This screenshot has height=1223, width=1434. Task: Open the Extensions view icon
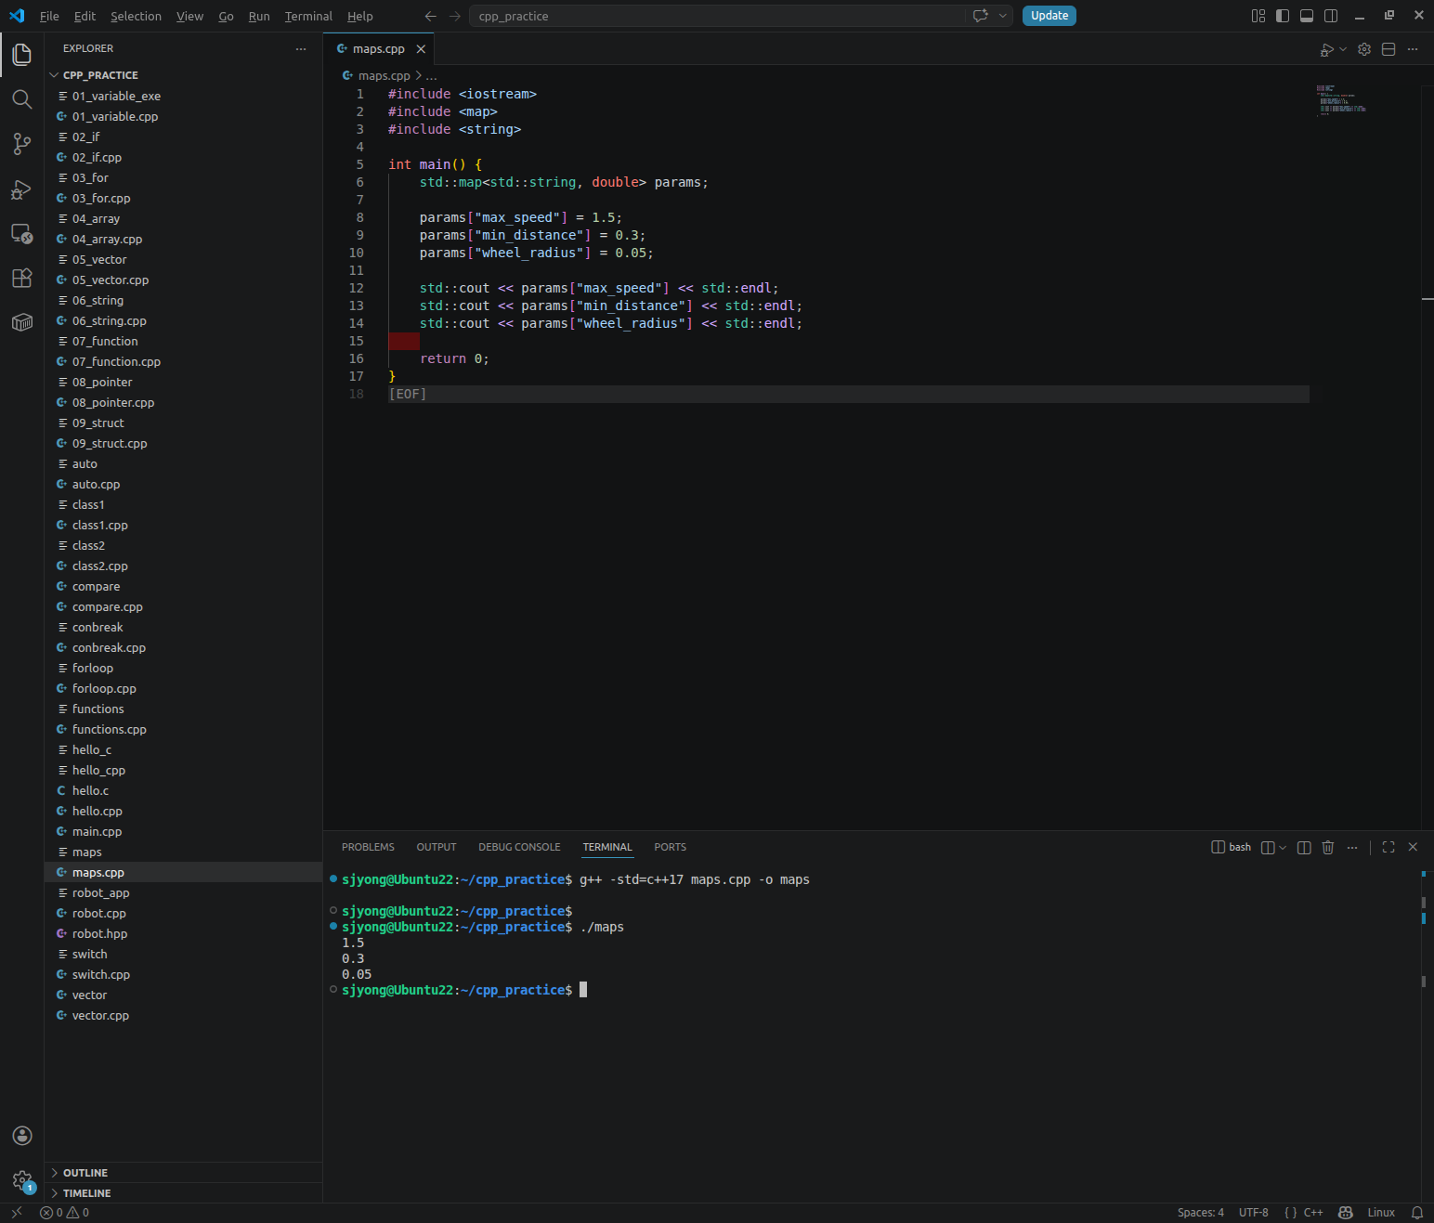pyautogui.click(x=22, y=279)
